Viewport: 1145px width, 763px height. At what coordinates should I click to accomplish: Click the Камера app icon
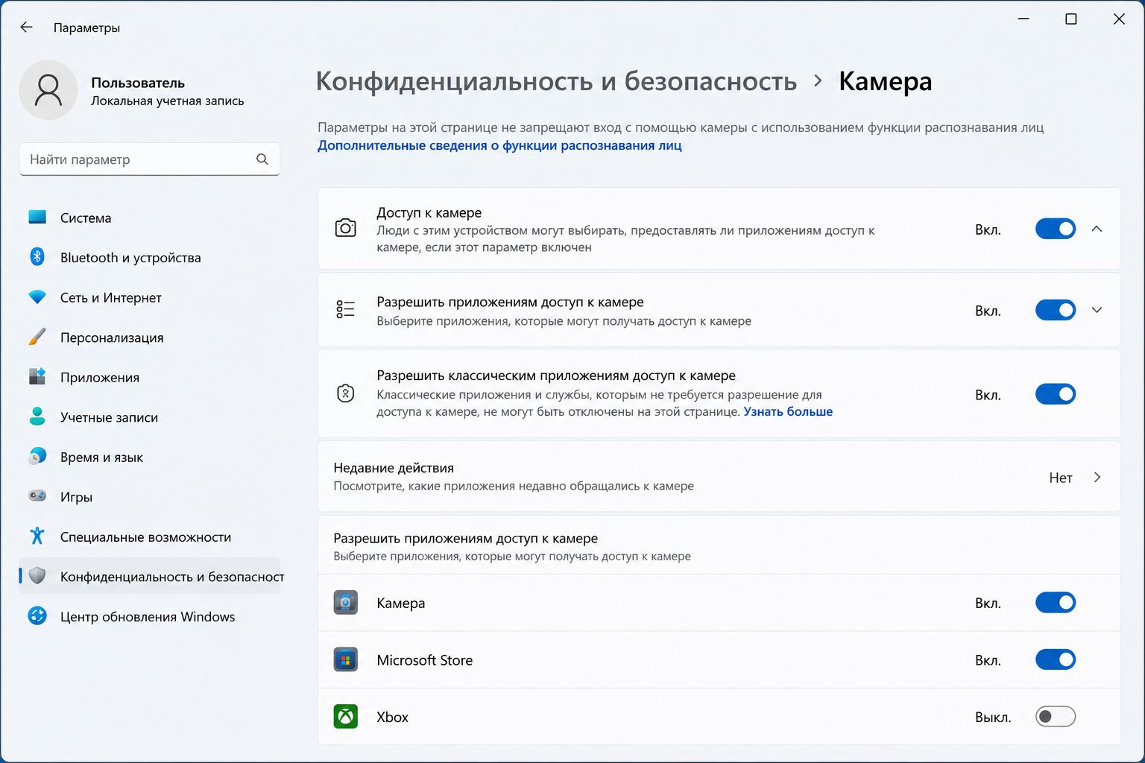[x=345, y=602]
